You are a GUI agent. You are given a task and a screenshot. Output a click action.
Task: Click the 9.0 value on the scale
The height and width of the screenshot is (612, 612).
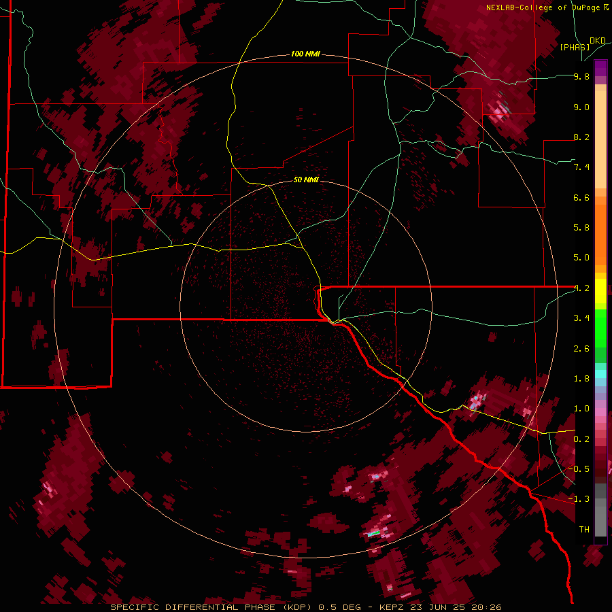(x=581, y=107)
